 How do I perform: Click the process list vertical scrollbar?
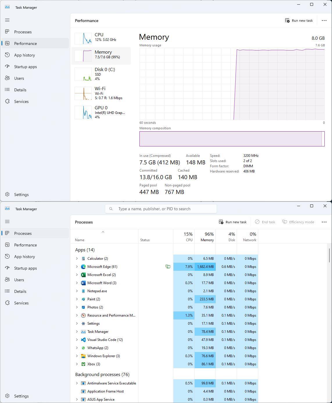[329, 255]
